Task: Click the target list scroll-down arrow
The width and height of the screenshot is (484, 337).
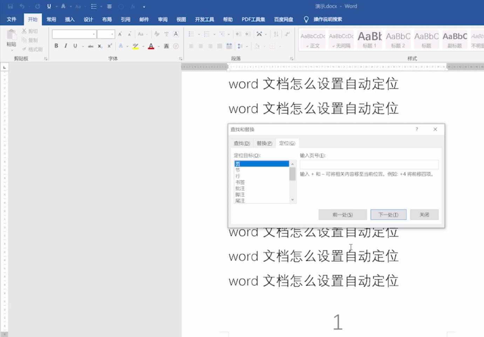Action: pyautogui.click(x=293, y=200)
